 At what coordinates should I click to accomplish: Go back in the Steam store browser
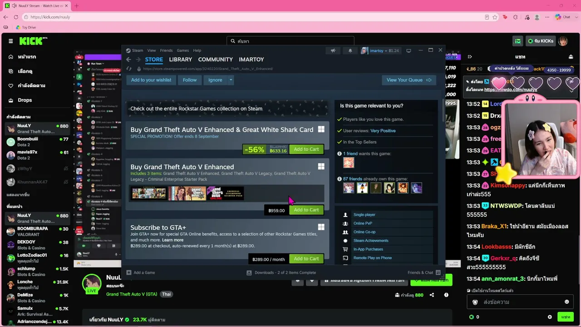pyautogui.click(x=128, y=59)
